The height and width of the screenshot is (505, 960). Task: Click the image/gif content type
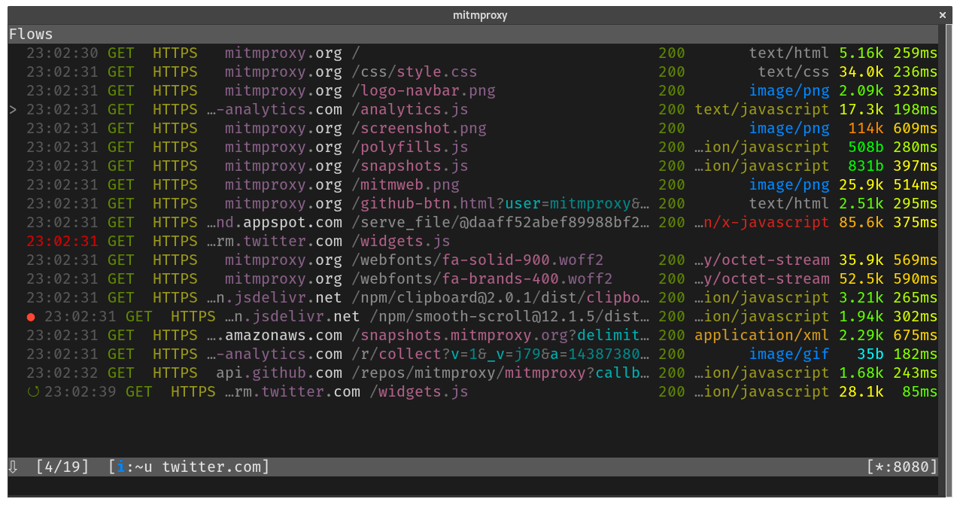pos(789,354)
